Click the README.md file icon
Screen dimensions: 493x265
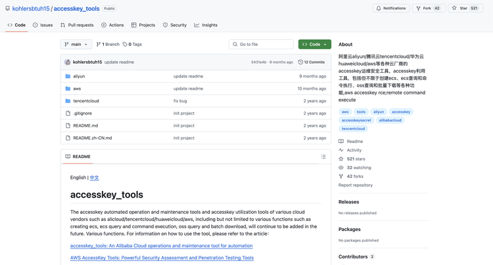68,125
